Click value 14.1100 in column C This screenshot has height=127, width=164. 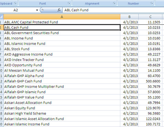151,70
